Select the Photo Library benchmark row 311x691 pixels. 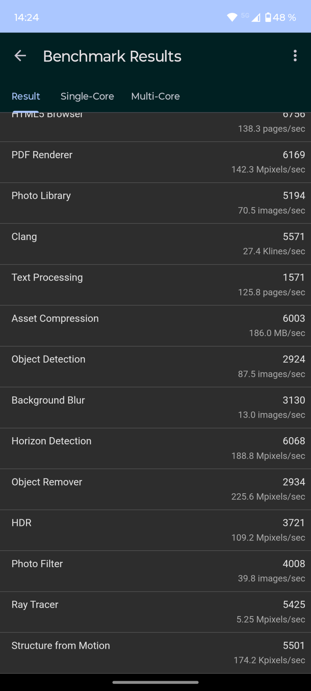pos(155,203)
